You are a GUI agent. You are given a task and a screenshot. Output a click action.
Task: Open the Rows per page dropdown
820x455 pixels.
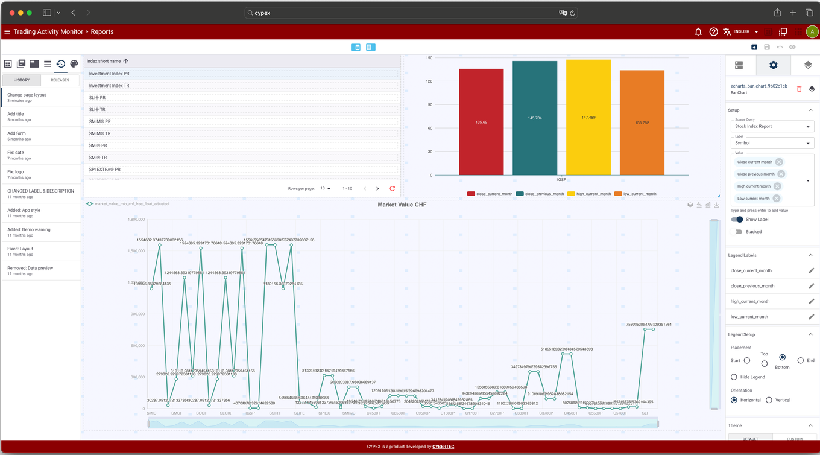(325, 189)
